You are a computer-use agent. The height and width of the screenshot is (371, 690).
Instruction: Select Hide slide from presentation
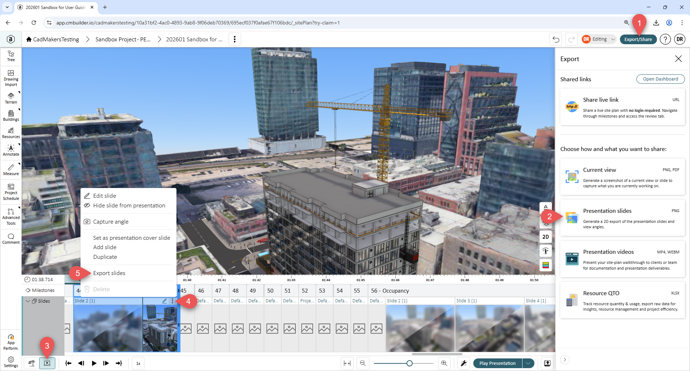(129, 206)
